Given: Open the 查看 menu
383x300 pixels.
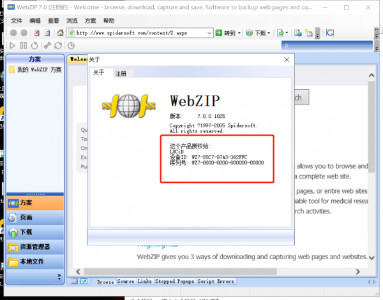Looking at the screenshot, I should pos(54,21).
